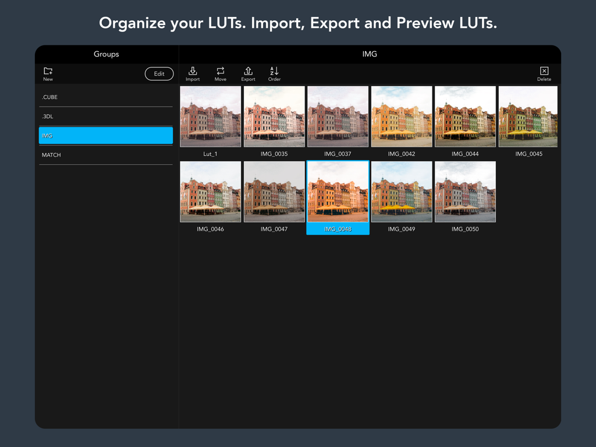Image resolution: width=596 pixels, height=447 pixels.
Task: Open the .3DL group
Action: pos(105,116)
